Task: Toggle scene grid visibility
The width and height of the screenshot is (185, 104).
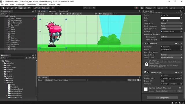Action: (x=78, y=14)
